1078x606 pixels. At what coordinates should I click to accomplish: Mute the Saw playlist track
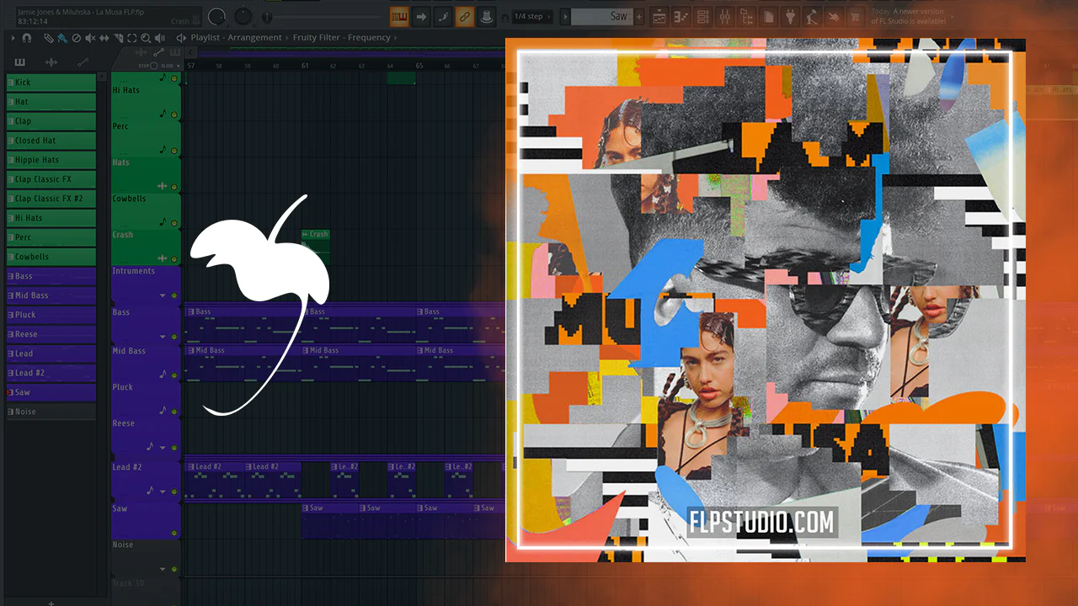coord(174,533)
